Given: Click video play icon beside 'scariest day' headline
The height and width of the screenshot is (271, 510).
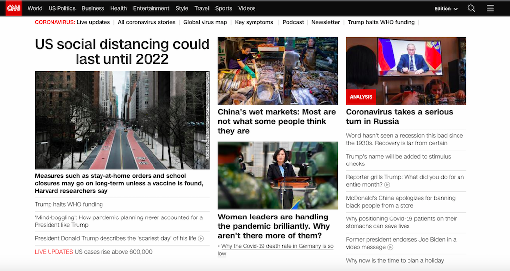Looking at the screenshot, I should click(201, 238).
